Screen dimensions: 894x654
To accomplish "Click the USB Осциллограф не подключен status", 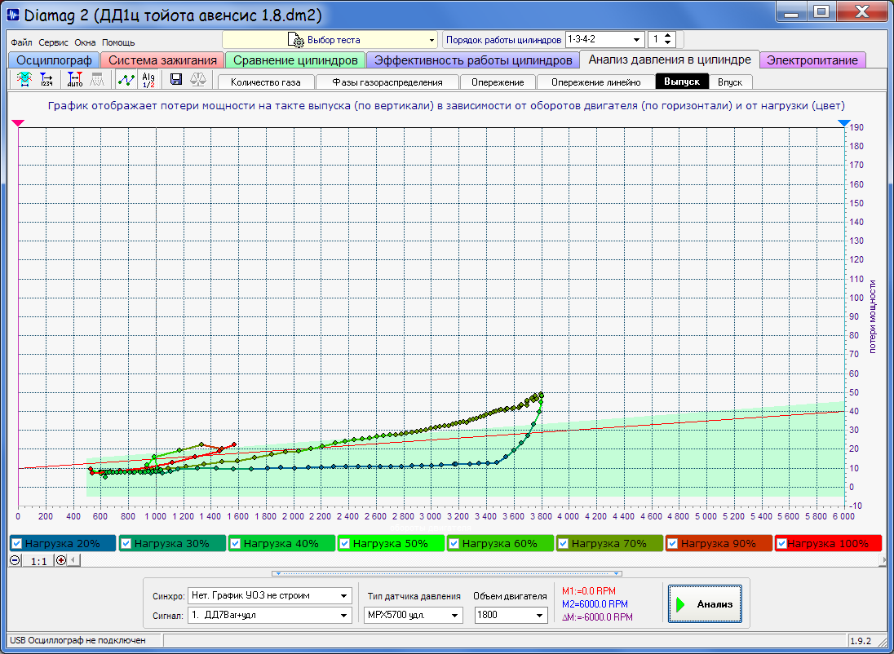I will tap(77, 640).
